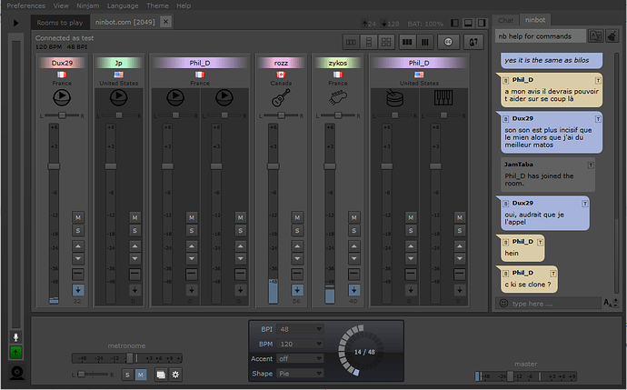Select the vertical tracks layout icon
Viewport: 627px width, 390px height.
click(x=369, y=42)
